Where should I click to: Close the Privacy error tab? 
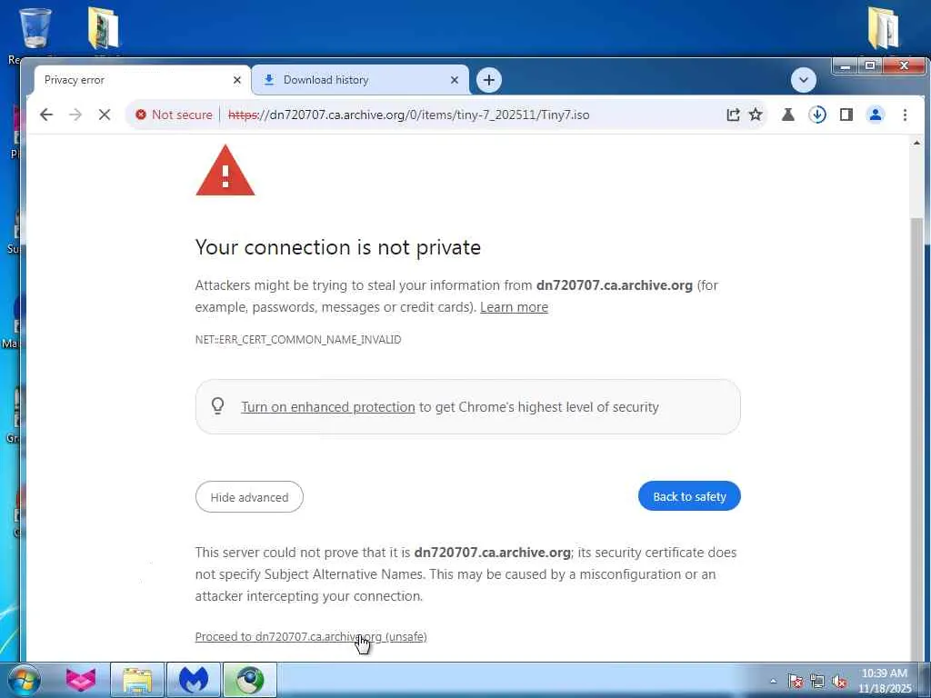(237, 80)
